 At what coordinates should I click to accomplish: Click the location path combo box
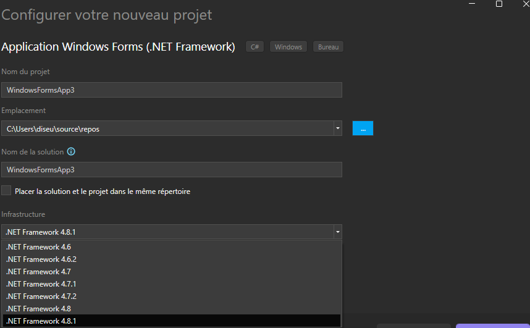(167, 128)
